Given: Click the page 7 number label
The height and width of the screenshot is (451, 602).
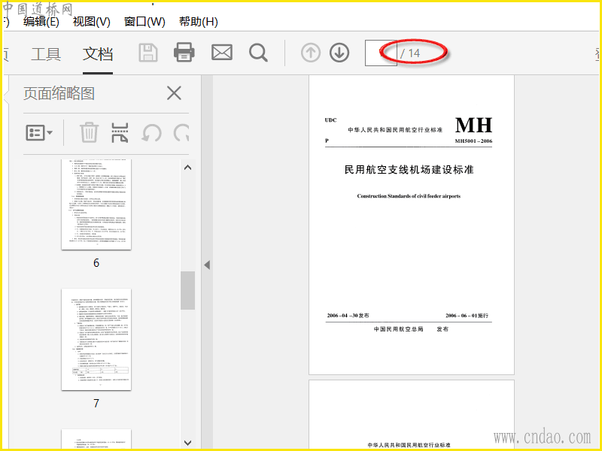Looking at the screenshot, I should 96,404.
